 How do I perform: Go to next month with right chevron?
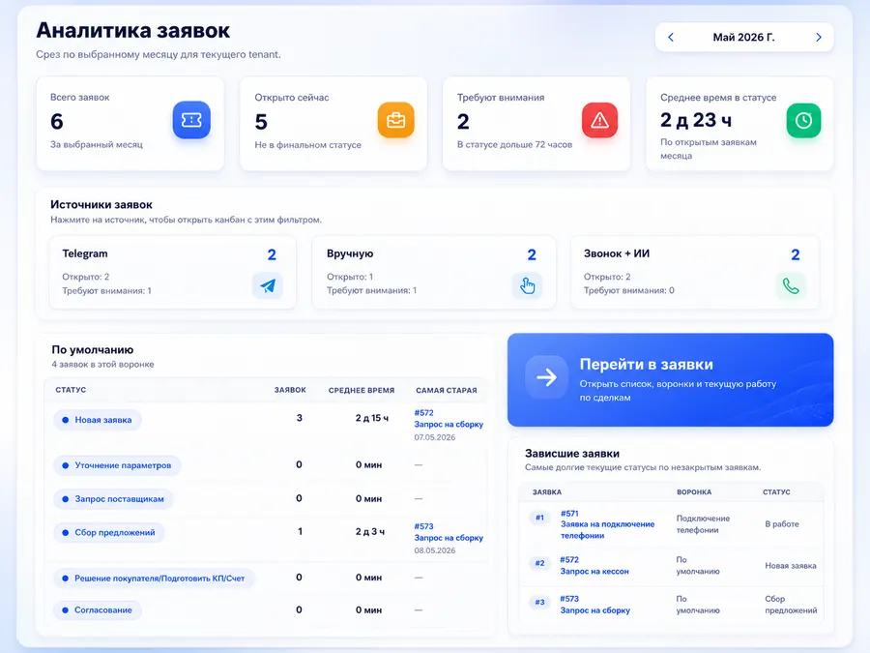(819, 37)
